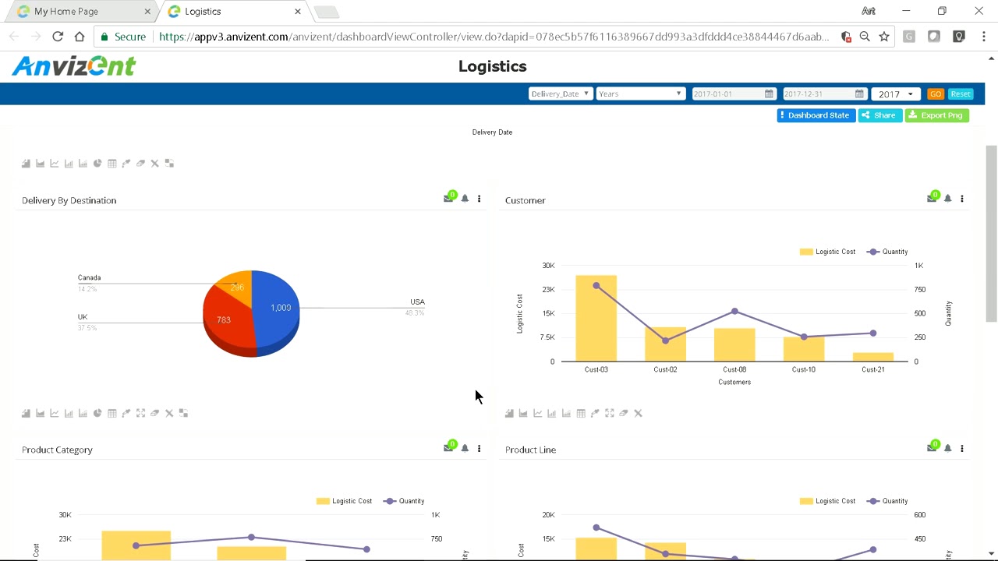Click browser home icon
Image resolution: width=998 pixels, height=561 pixels.
(x=80, y=37)
